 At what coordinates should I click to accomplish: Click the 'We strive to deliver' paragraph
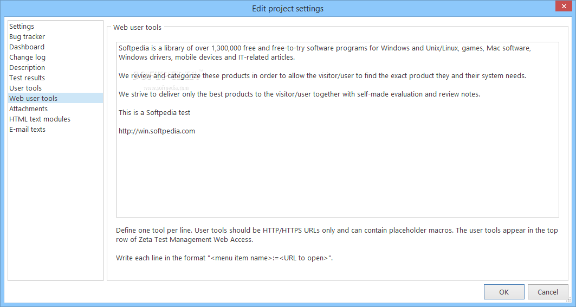[x=300, y=94]
